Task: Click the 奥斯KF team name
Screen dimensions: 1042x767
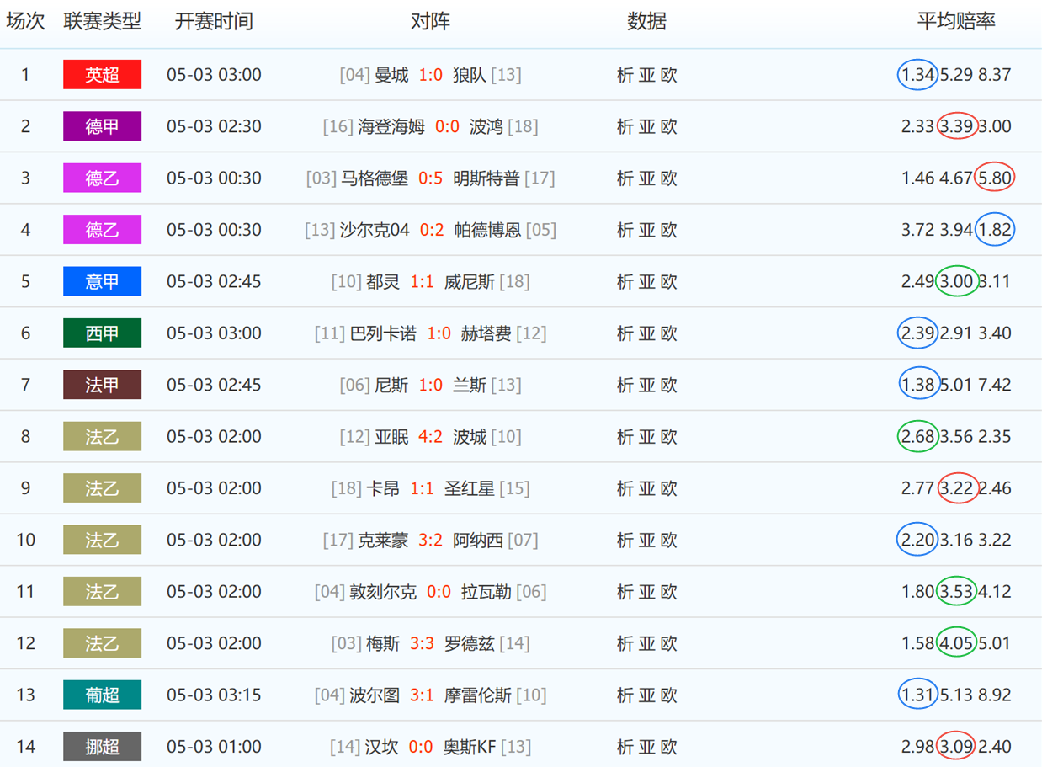Action: pos(470,747)
